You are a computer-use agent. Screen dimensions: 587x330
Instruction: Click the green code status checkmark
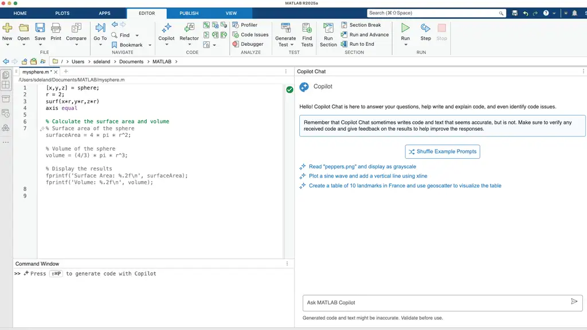(x=289, y=89)
